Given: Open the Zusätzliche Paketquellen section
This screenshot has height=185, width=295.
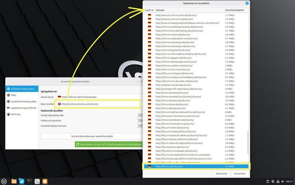Looking at the screenshot, I should 22,102.
